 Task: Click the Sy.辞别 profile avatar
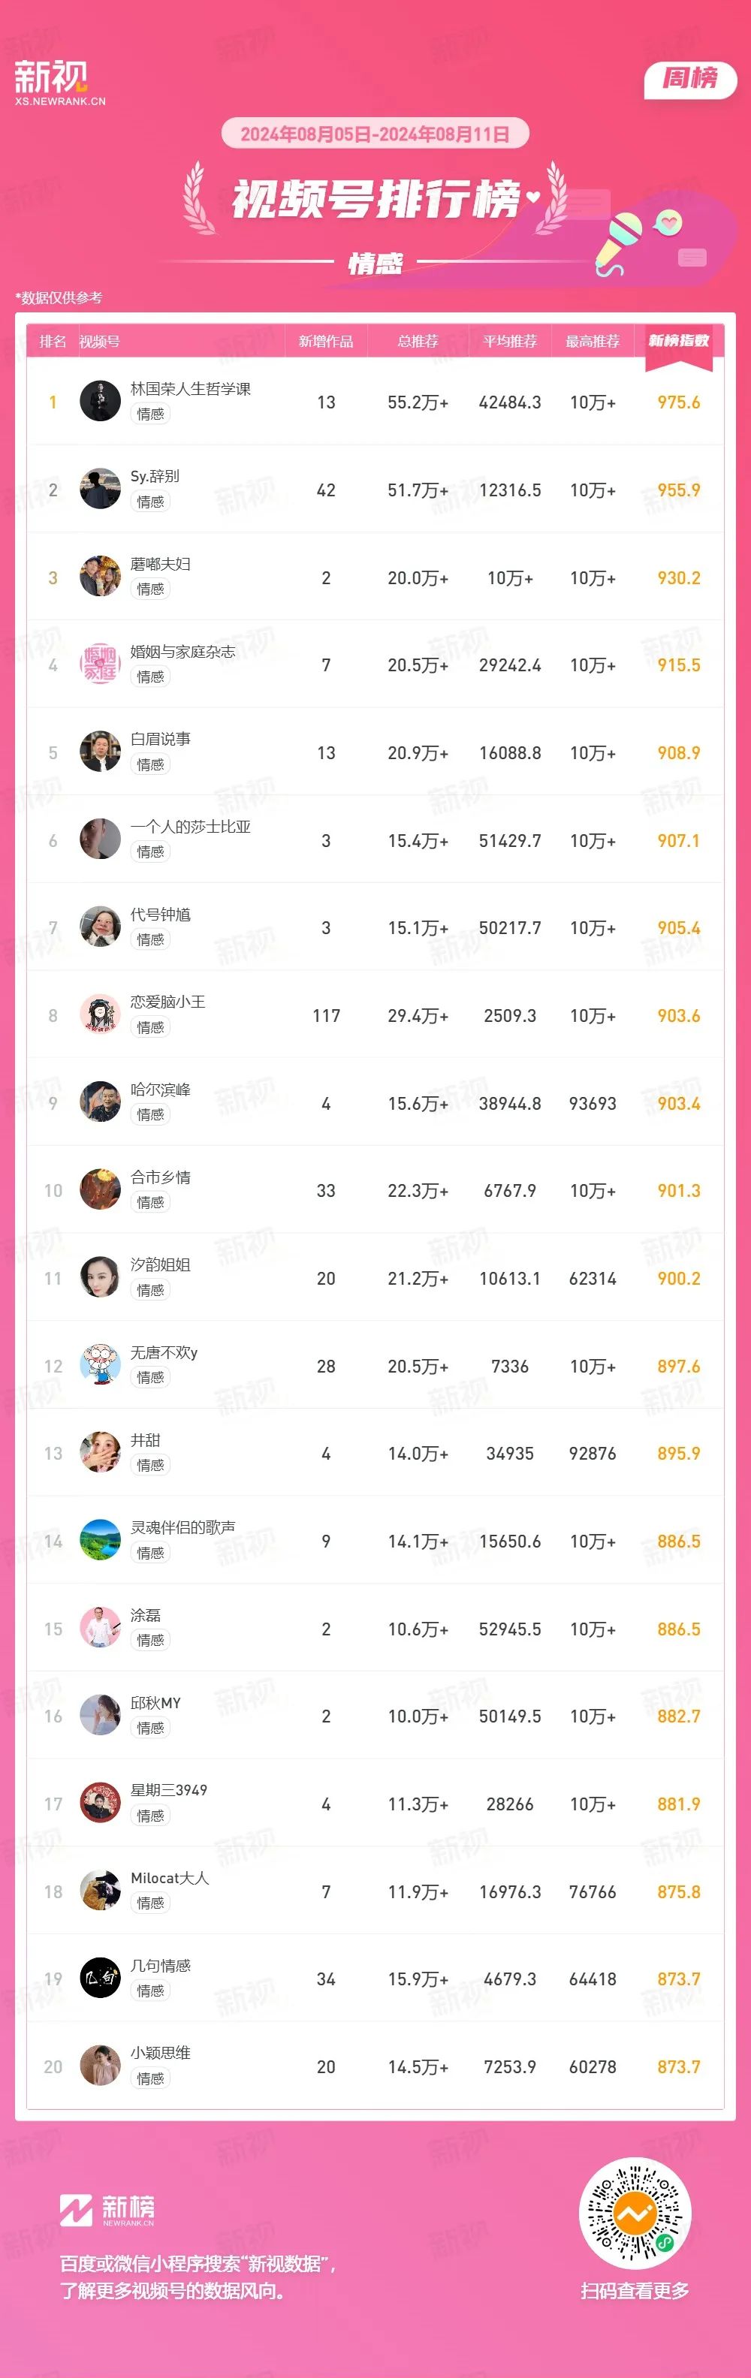coord(100,490)
